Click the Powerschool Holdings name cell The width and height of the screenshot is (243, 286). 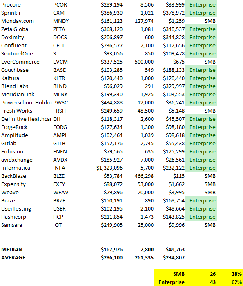(27, 103)
